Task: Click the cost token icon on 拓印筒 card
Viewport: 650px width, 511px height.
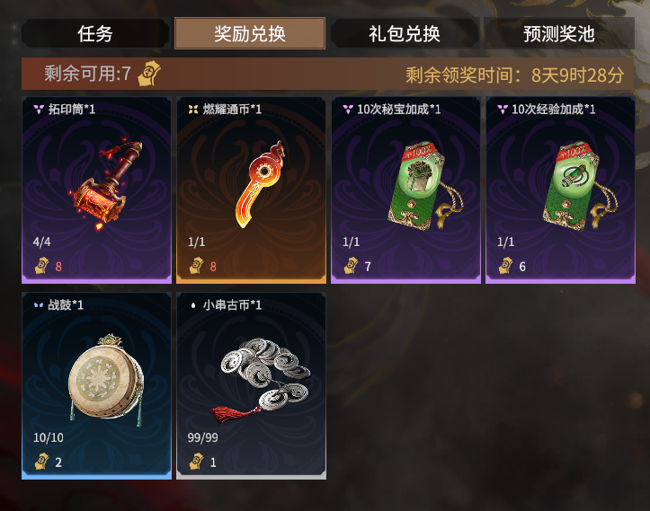Action: 42,266
